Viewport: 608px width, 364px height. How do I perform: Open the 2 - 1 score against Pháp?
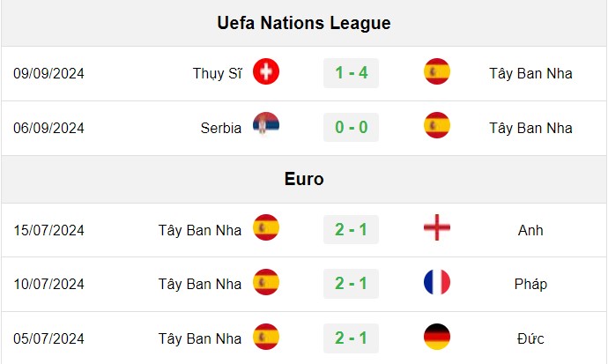351,284
